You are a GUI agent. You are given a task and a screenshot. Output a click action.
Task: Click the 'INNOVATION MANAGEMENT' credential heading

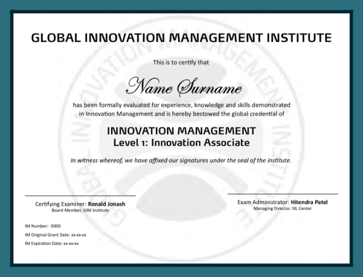[x=181, y=131]
